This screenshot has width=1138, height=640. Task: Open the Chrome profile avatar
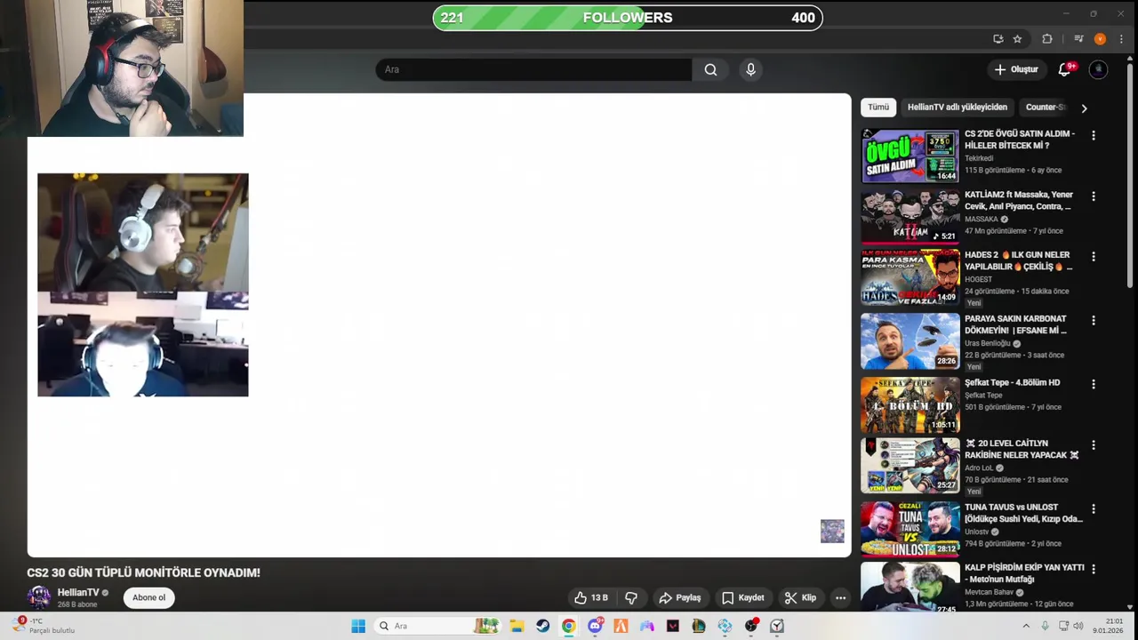1100,39
